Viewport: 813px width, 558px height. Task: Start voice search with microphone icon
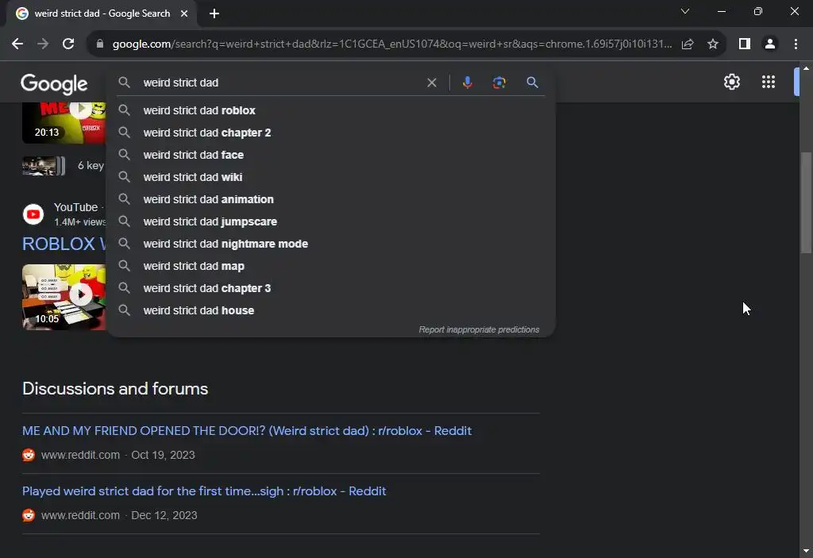pyautogui.click(x=467, y=83)
